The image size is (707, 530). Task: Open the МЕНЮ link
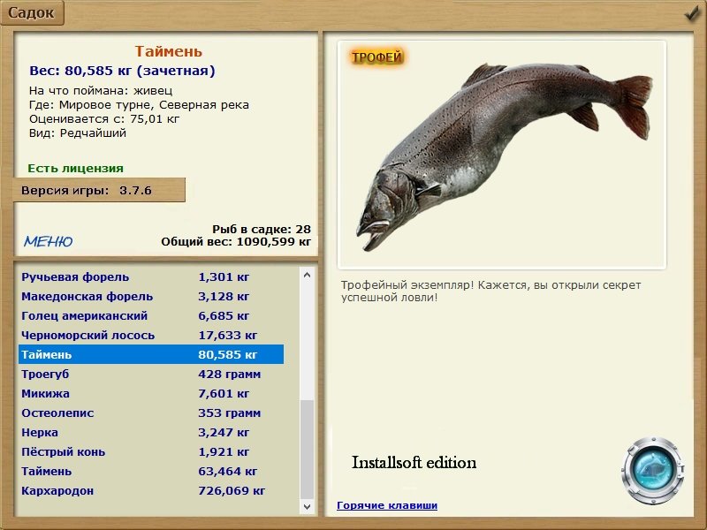[49, 241]
